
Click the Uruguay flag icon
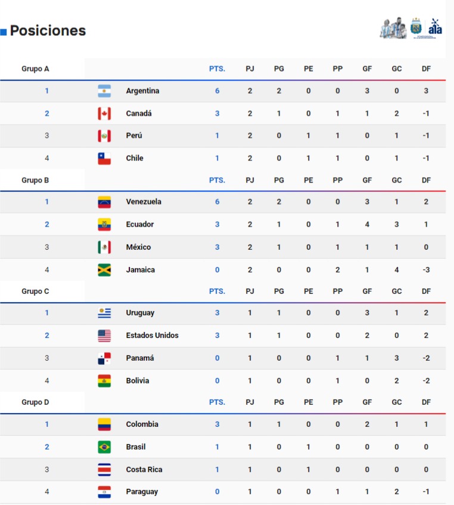click(x=104, y=313)
